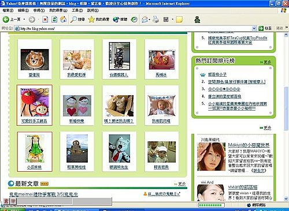
Task: Expand the Links toolbar chevron
Action: [x=287, y=28]
